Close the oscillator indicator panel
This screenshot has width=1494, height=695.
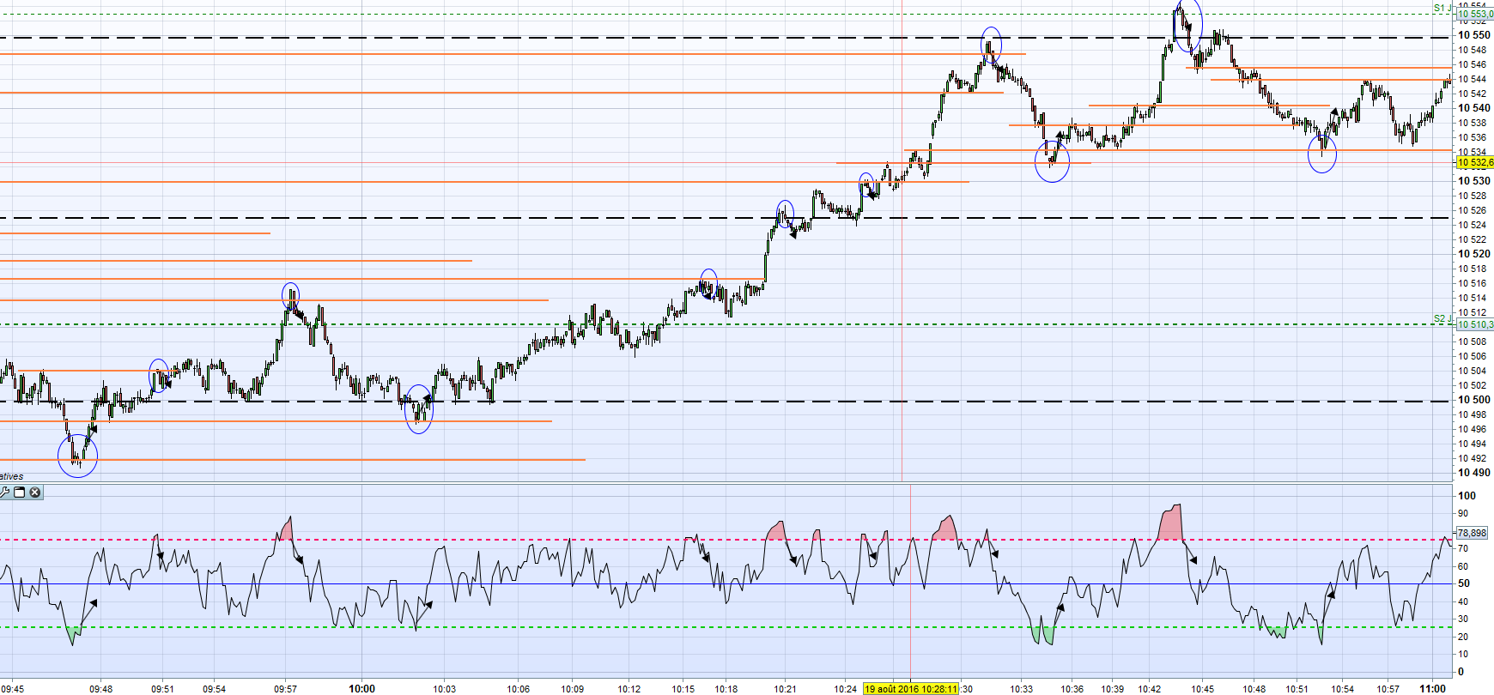tap(35, 493)
